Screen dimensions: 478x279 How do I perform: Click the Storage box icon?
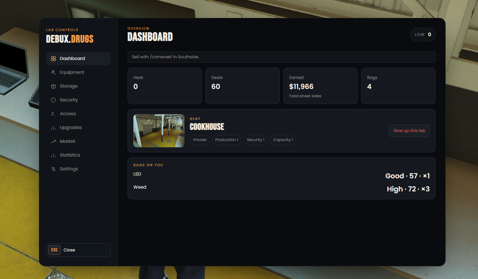(x=53, y=86)
